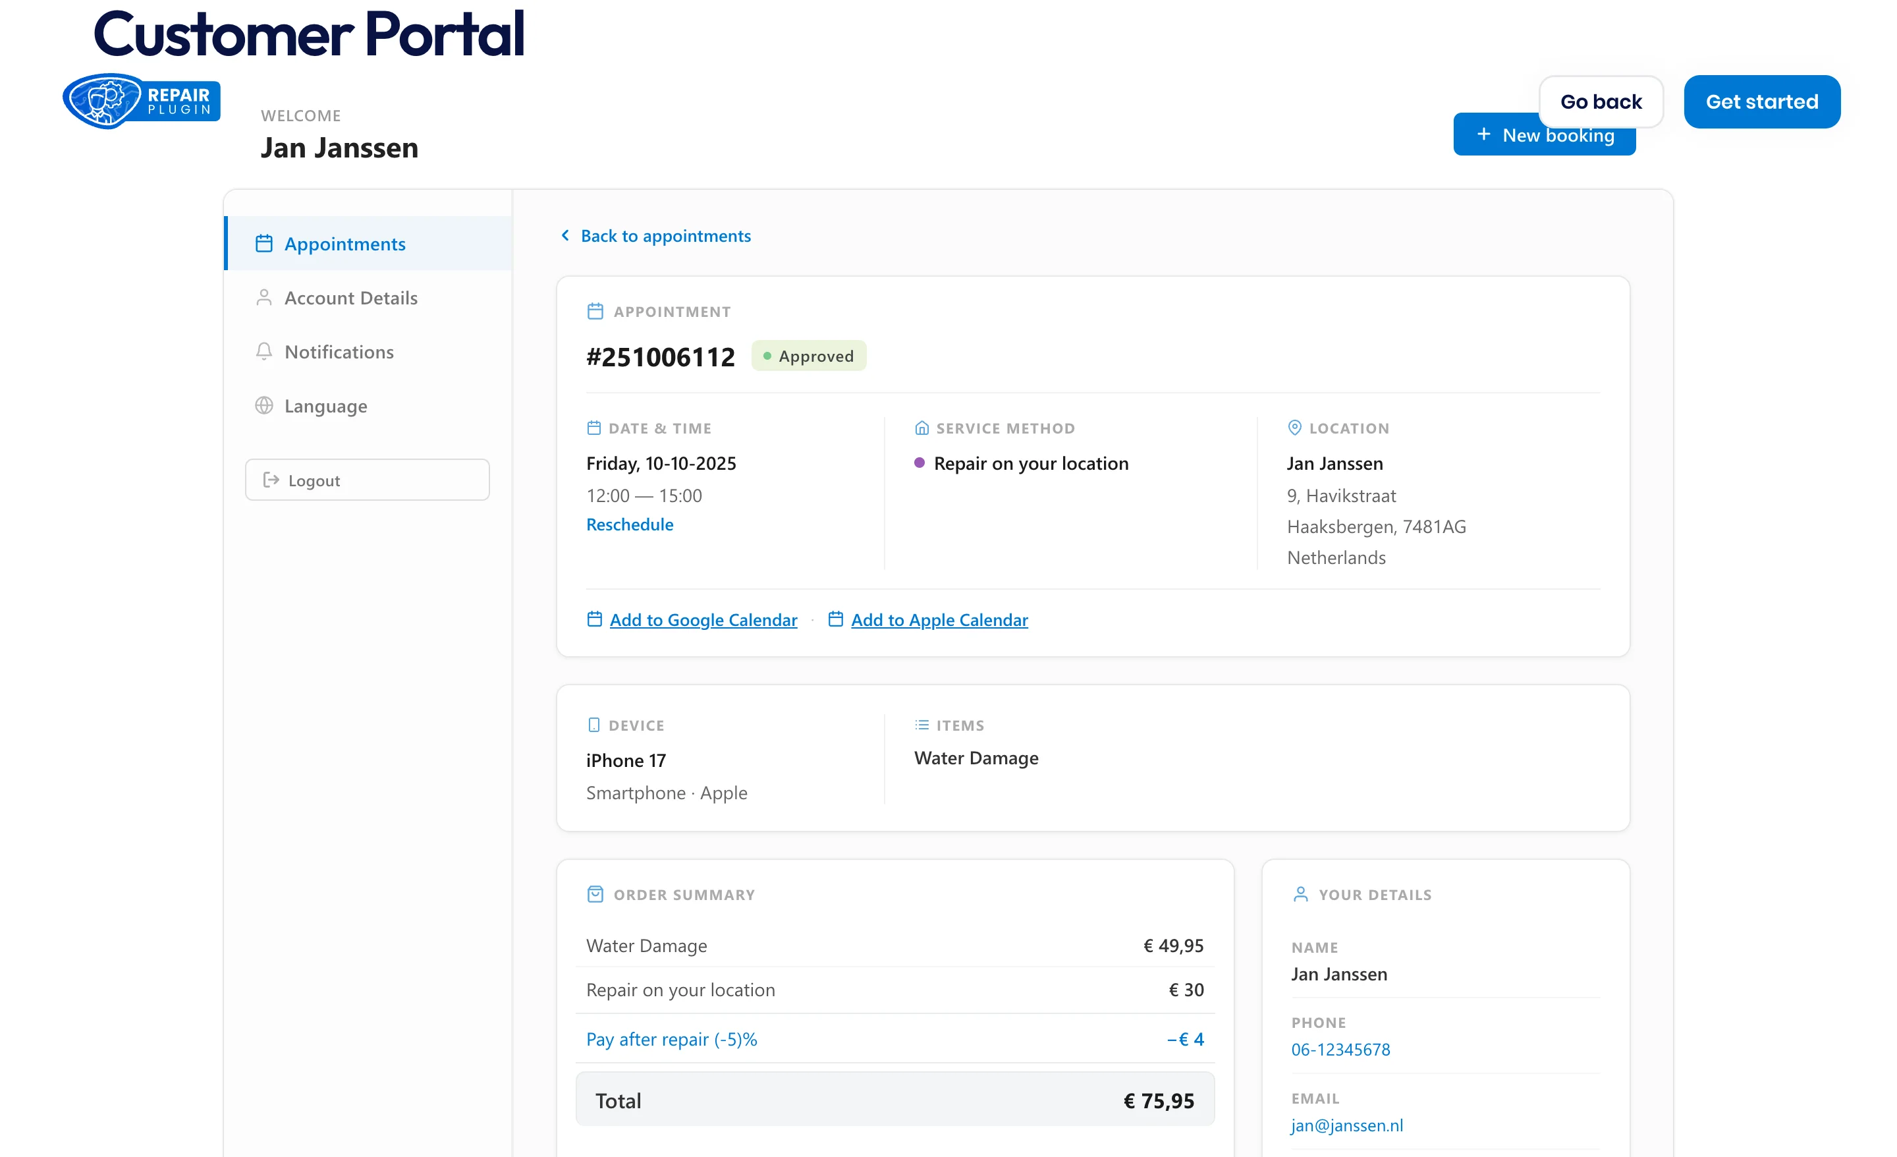Click the Google Calendar link's calendar icon

coord(594,619)
